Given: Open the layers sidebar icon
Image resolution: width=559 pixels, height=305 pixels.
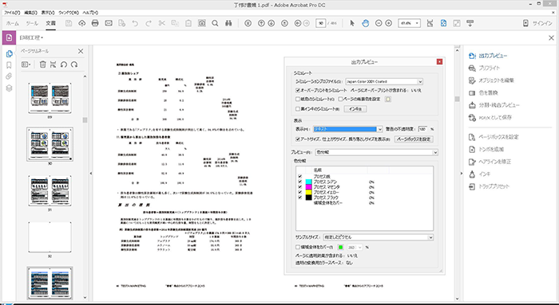Looking at the screenshot, I should point(10,88).
